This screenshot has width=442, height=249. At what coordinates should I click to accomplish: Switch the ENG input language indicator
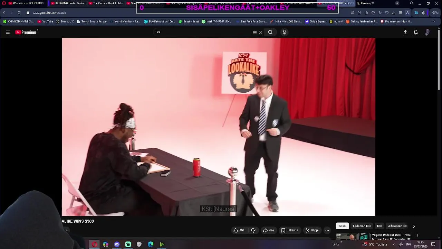click(408, 245)
